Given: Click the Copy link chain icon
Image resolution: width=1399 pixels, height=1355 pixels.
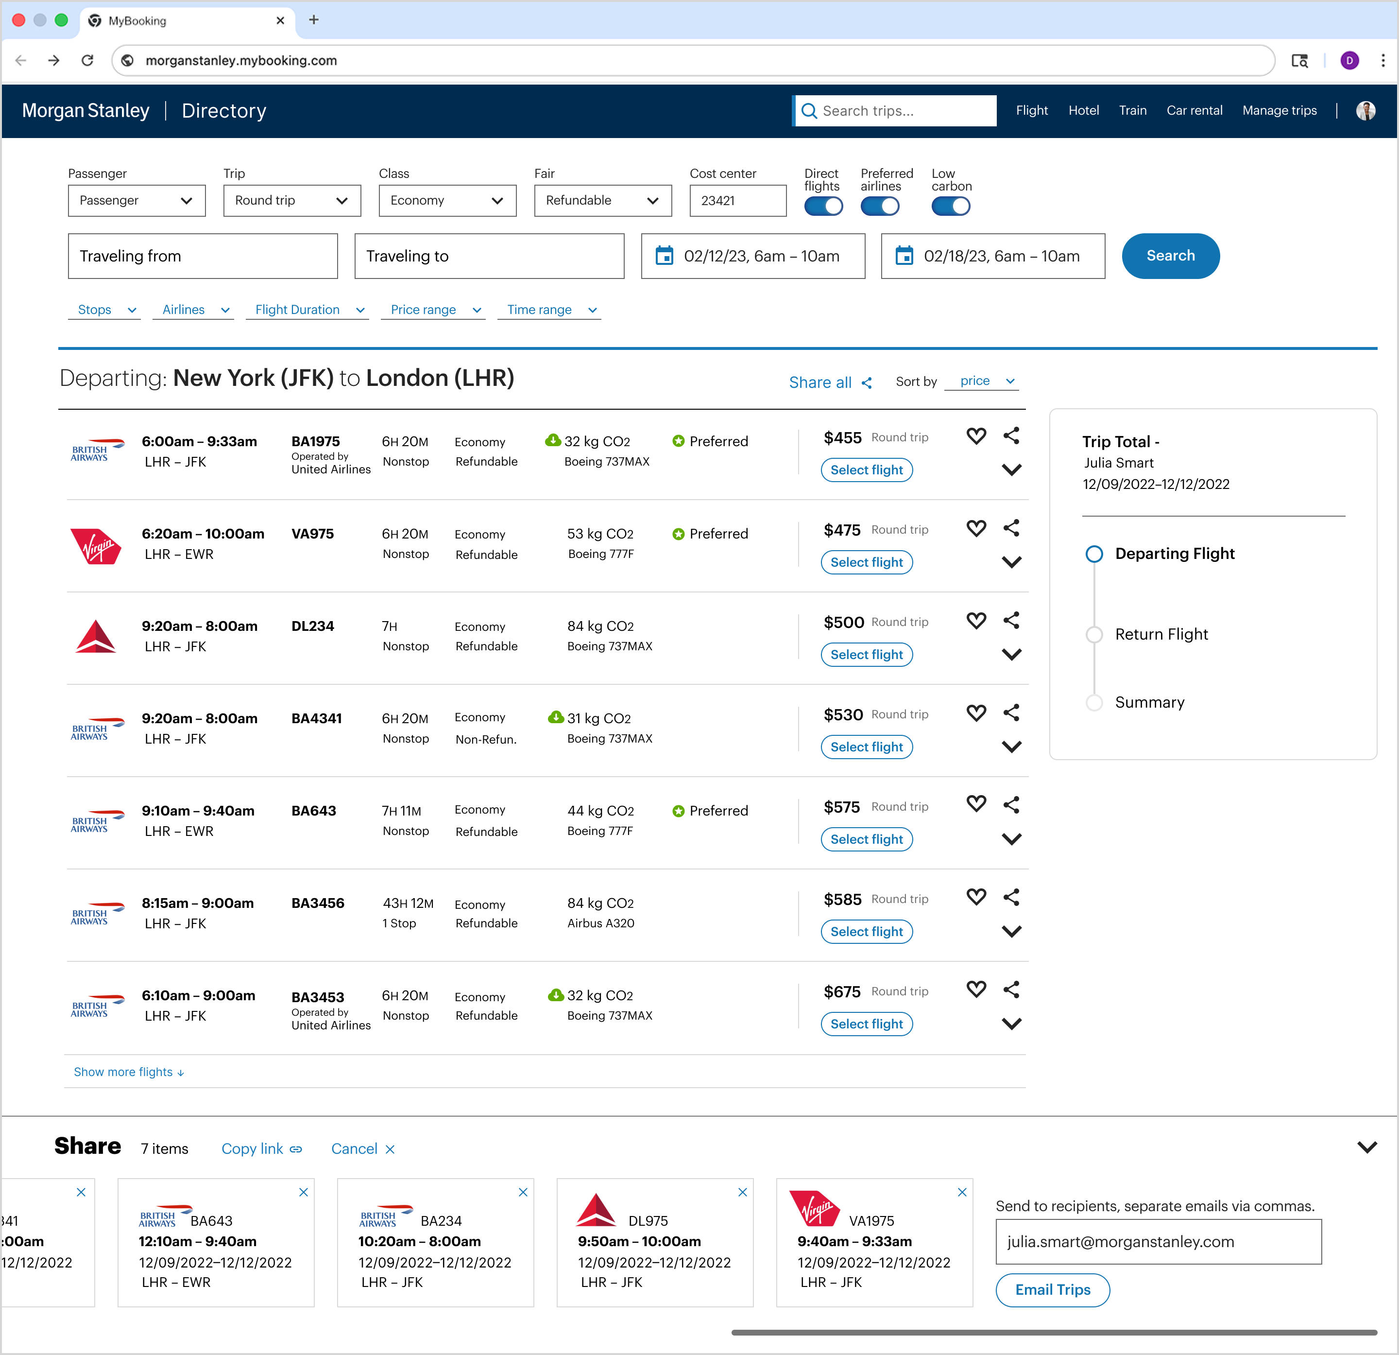Looking at the screenshot, I should (x=295, y=1149).
